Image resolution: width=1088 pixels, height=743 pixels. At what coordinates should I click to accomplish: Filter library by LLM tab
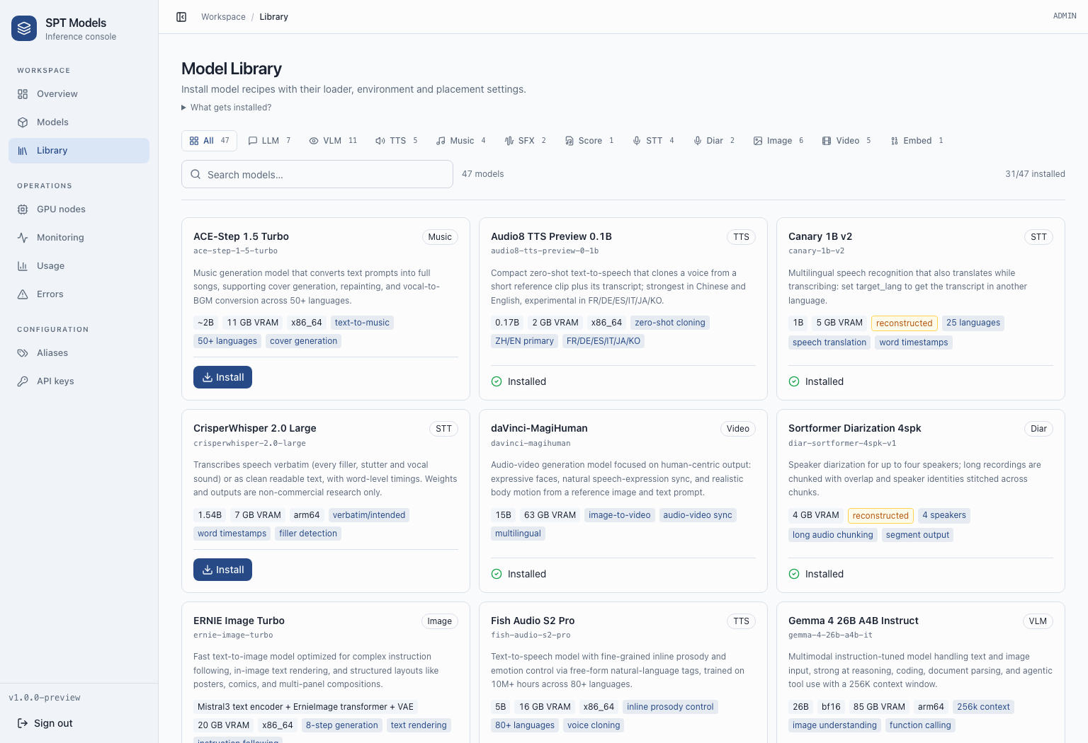pyautogui.click(x=269, y=141)
